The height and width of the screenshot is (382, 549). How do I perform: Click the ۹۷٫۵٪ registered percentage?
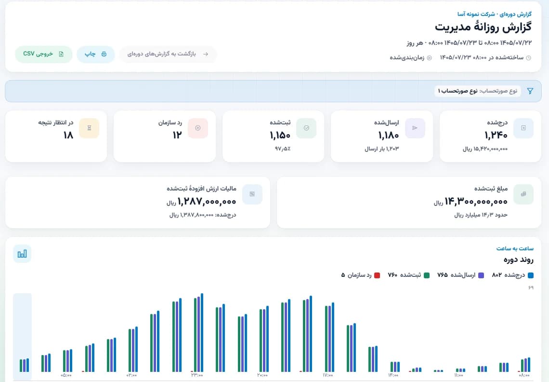tap(283, 149)
